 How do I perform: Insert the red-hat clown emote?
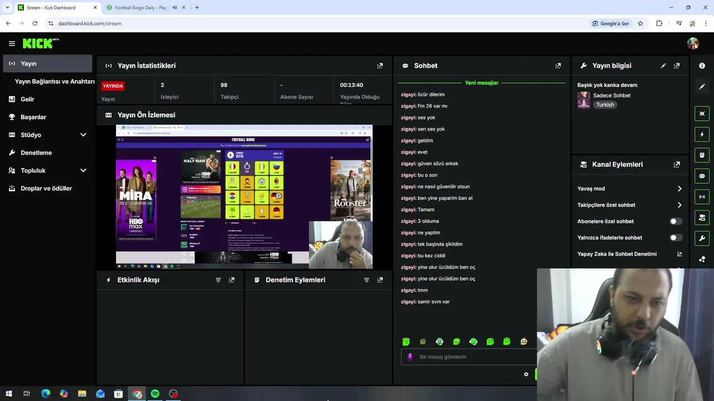pyautogui.click(x=523, y=341)
